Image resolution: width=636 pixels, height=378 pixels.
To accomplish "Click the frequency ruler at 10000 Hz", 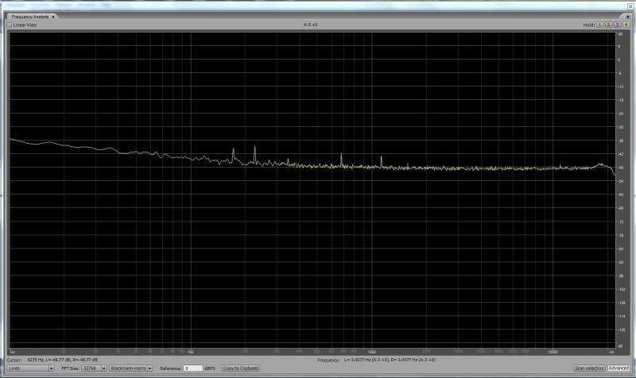I will (553, 350).
